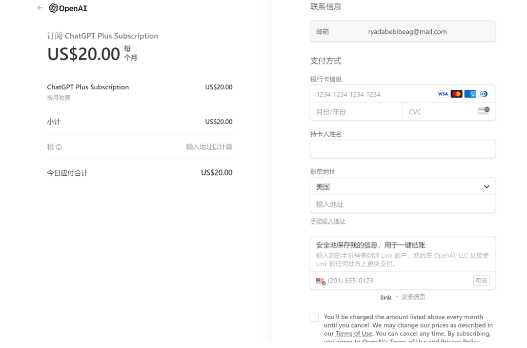Click the Diners Club icon
The height and width of the screenshot is (348, 527).
(x=484, y=94)
